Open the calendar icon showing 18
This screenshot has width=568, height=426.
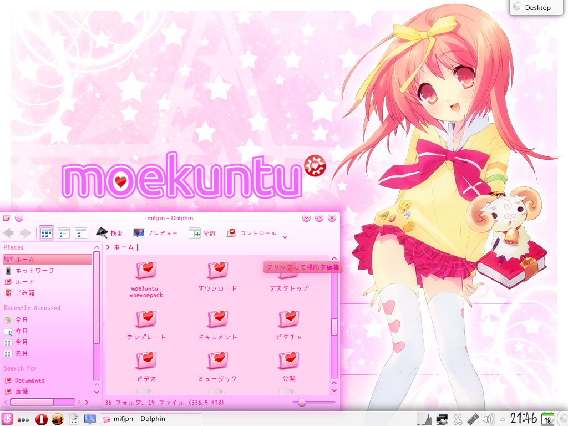click(547, 419)
